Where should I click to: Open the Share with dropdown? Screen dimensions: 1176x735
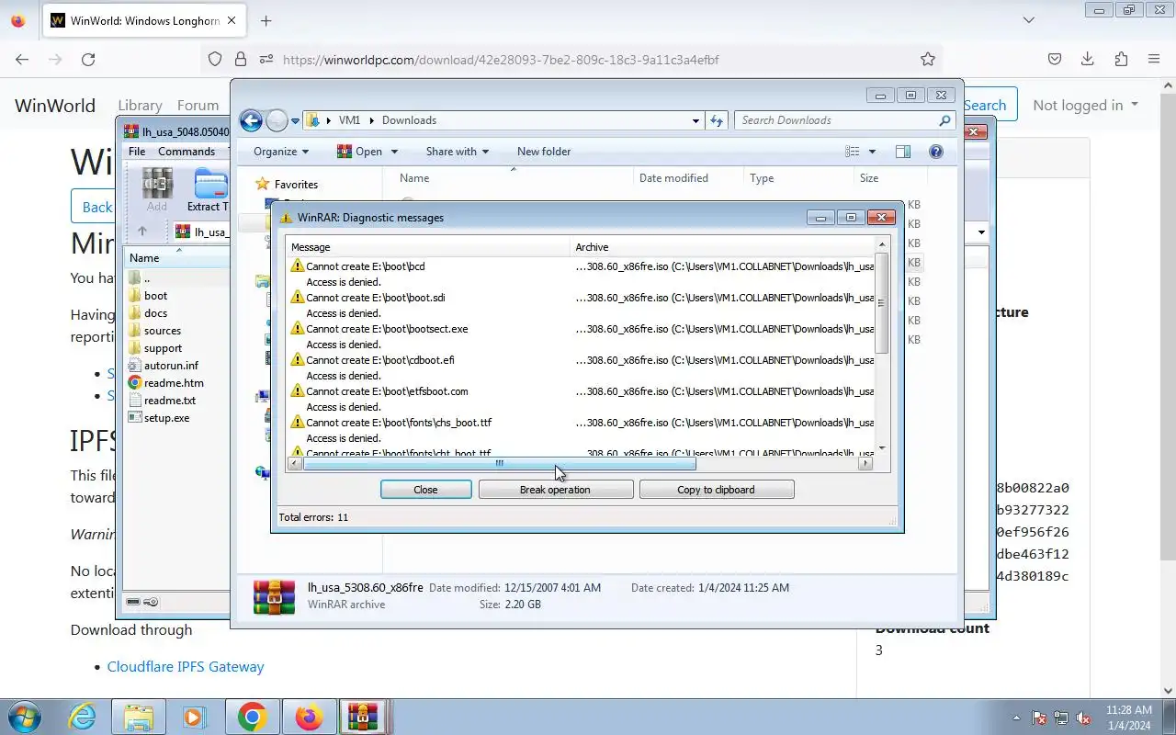click(x=457, y=152)
